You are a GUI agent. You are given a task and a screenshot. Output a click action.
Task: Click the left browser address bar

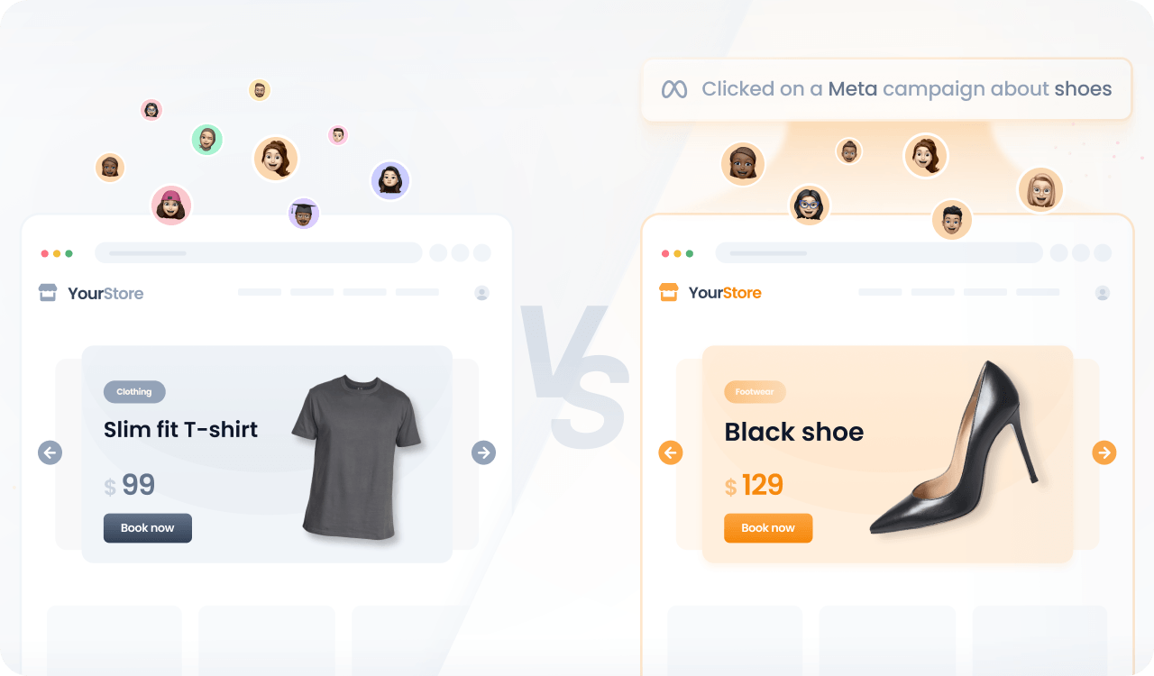click(259, 253)
